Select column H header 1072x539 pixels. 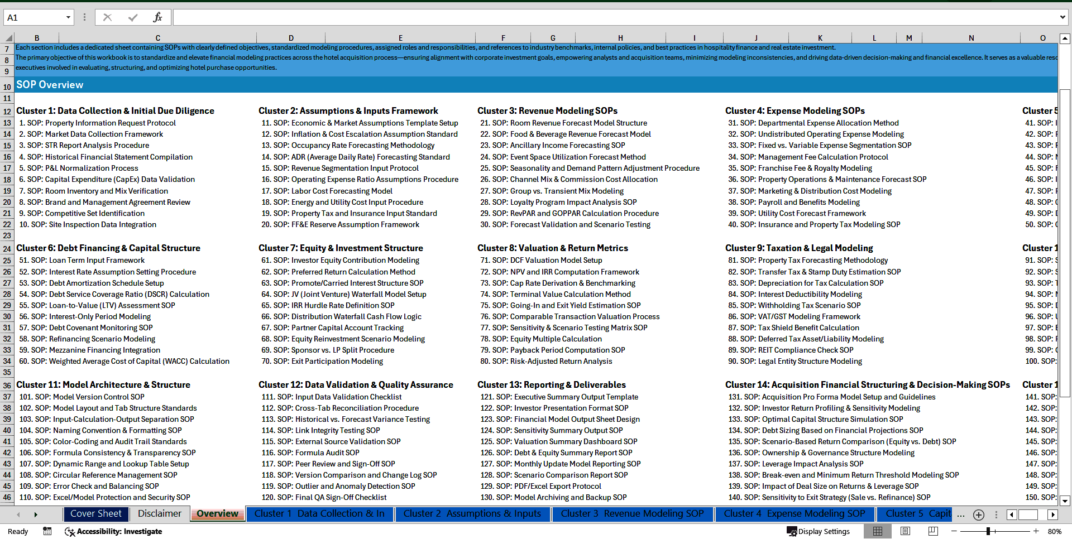pyautogui.click(x=620, y=38)
